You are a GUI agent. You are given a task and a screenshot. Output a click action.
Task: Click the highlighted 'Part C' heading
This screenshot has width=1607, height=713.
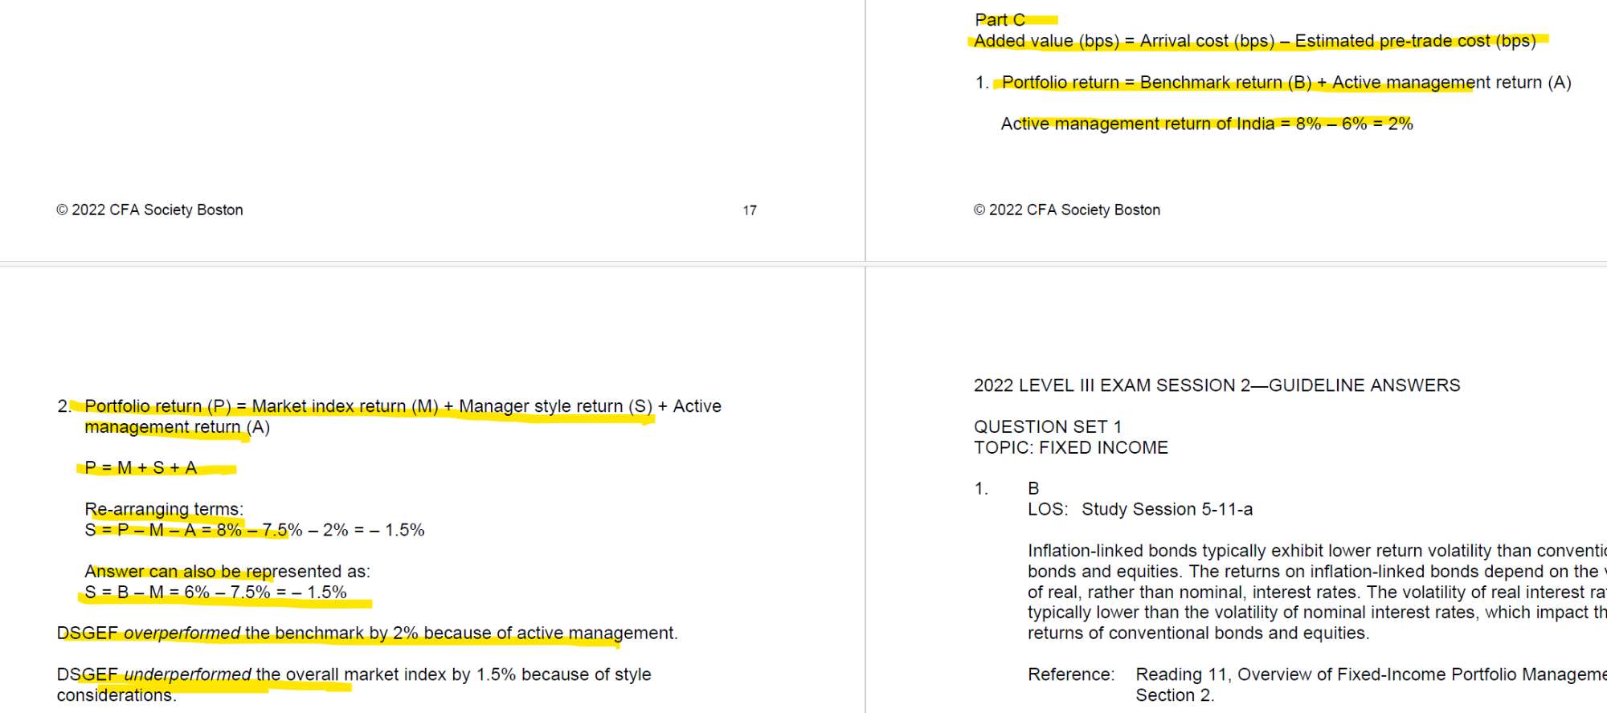click(x=1000, y=20)
